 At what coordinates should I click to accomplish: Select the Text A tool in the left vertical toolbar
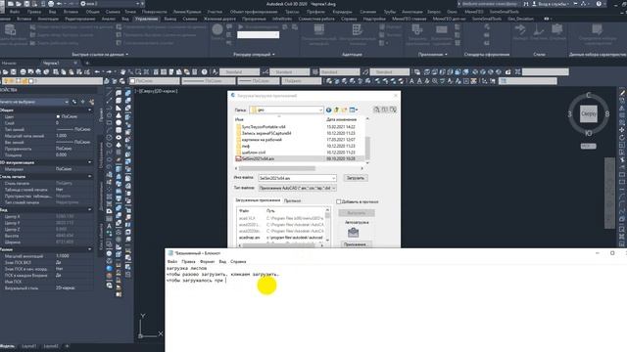(x=109, y=226)
